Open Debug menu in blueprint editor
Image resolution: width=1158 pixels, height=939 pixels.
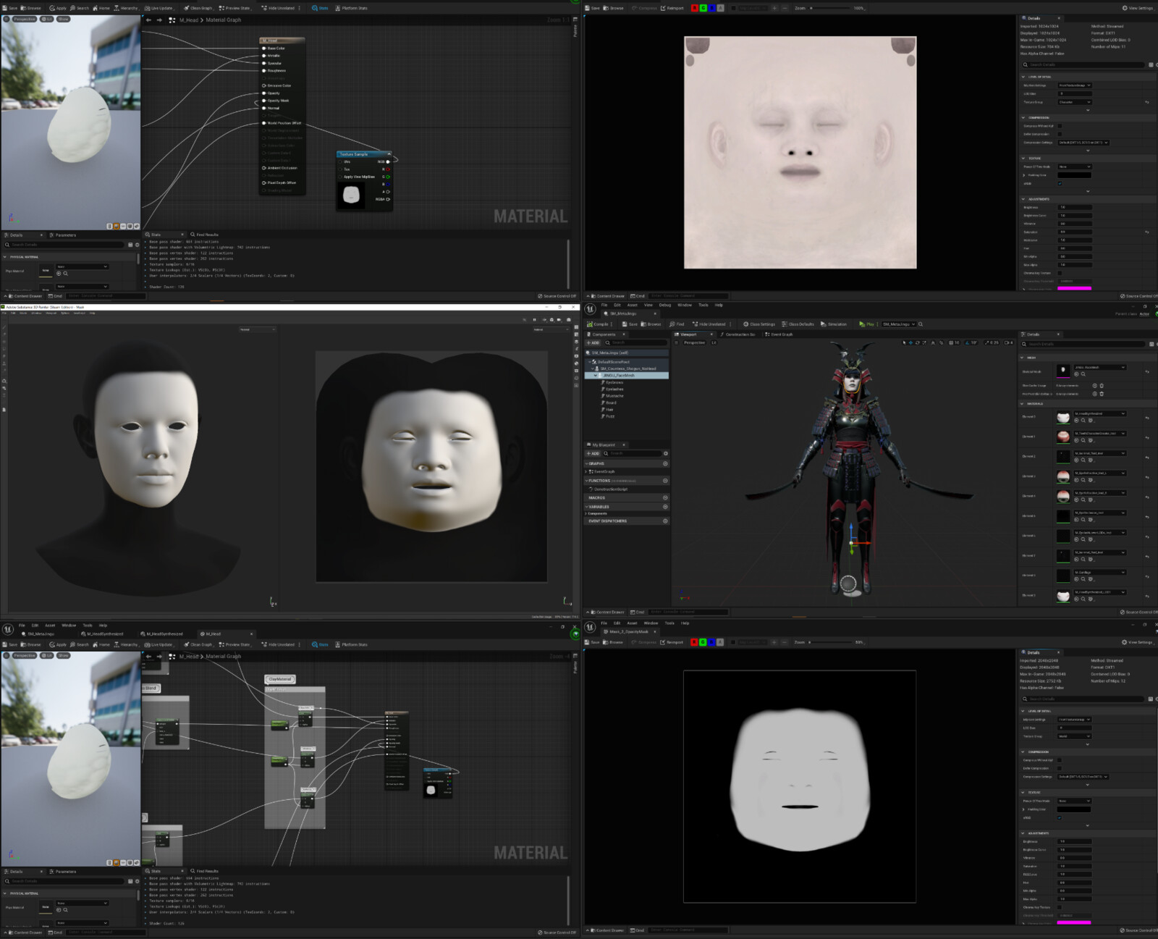click(664, 305)
